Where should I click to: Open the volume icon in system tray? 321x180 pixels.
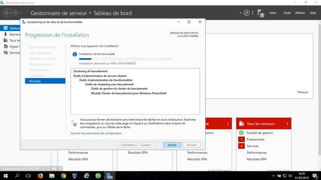pos(290,175)
